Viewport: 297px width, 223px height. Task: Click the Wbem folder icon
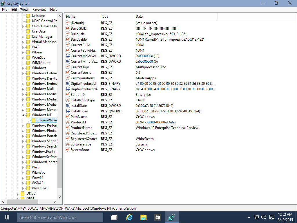tap(28, 52)
